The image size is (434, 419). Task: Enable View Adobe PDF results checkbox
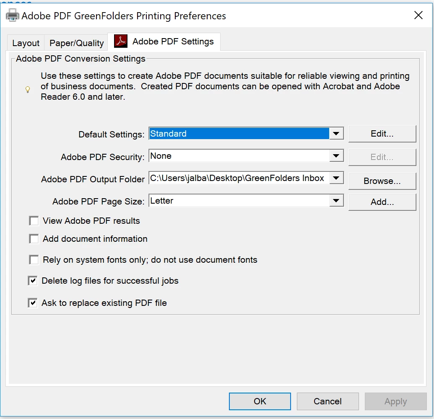34,221
